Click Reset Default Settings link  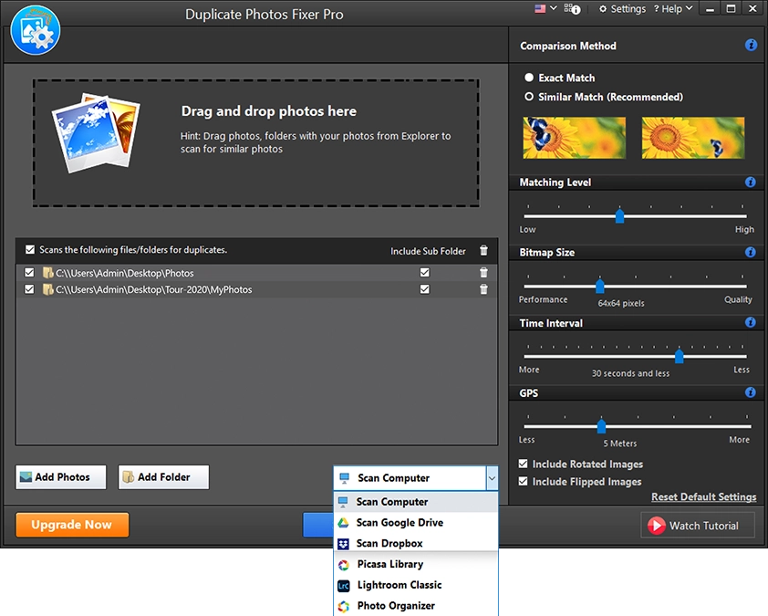point(704,497)
